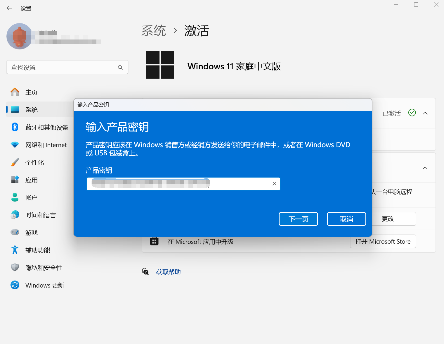This screenshot has width=444, height=344.
Task: Open the network Wi-Fi icon
Action: point(15,145)
